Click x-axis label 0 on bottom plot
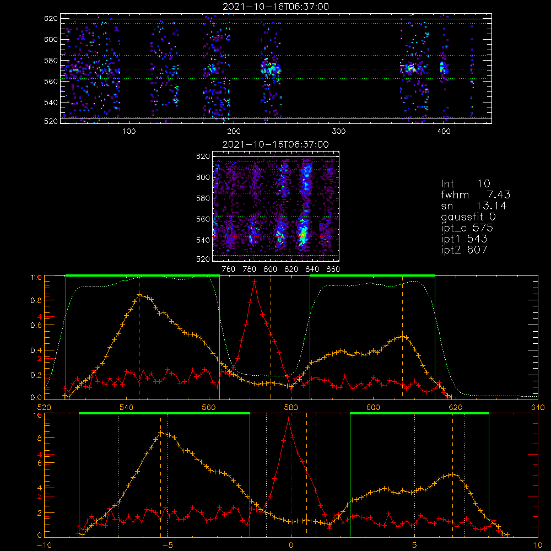Image resolution: width=551 pixels, height=551 pixels. [291, 545]
